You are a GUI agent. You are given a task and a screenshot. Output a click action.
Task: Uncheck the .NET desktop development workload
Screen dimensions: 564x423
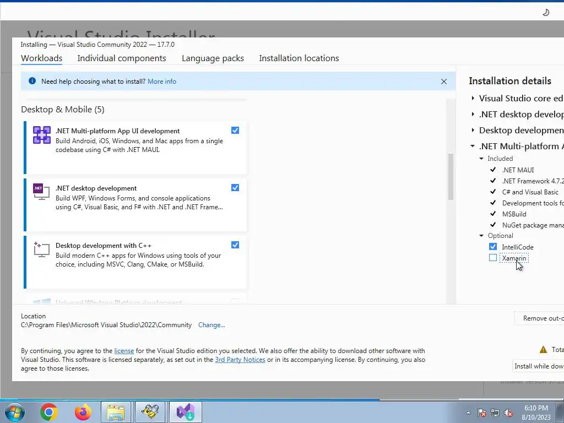pos(235,187)
